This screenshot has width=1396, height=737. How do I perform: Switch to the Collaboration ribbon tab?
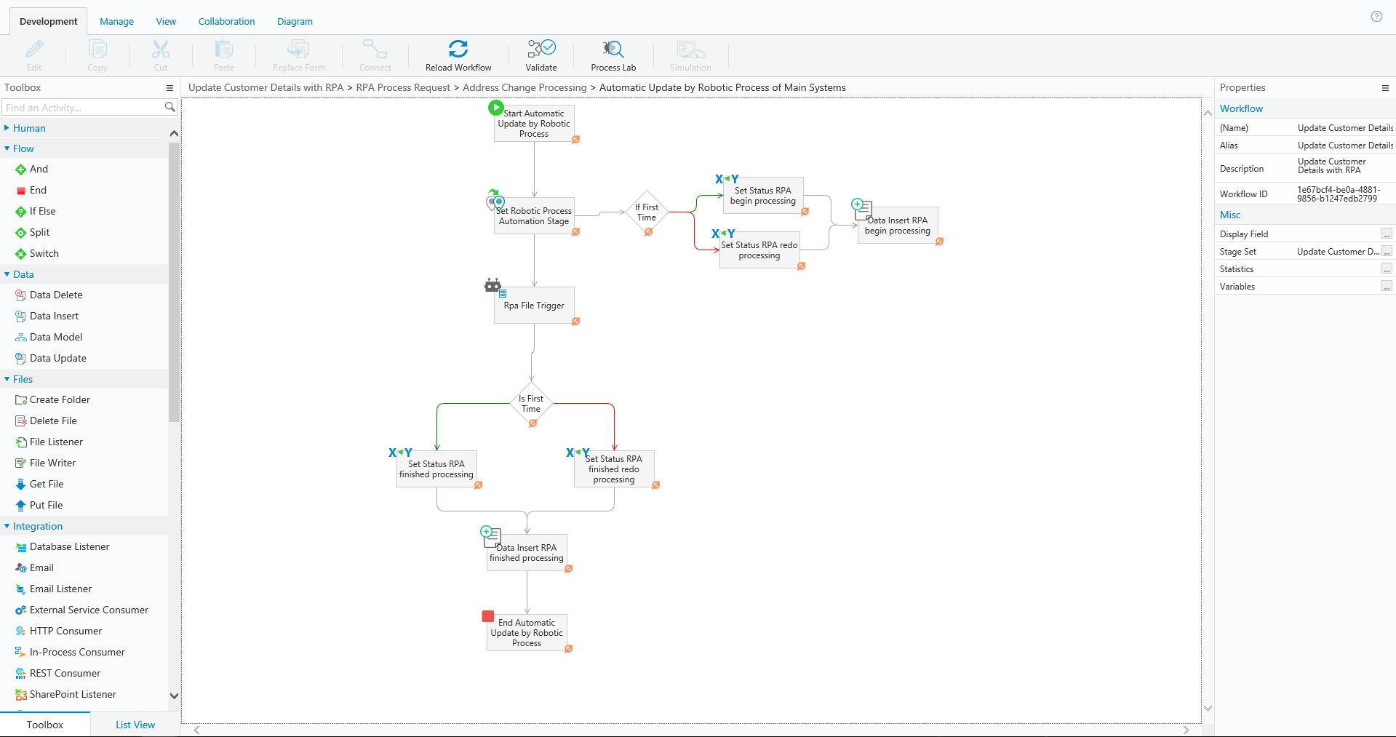pyautogui.click(x=227, y=22)
